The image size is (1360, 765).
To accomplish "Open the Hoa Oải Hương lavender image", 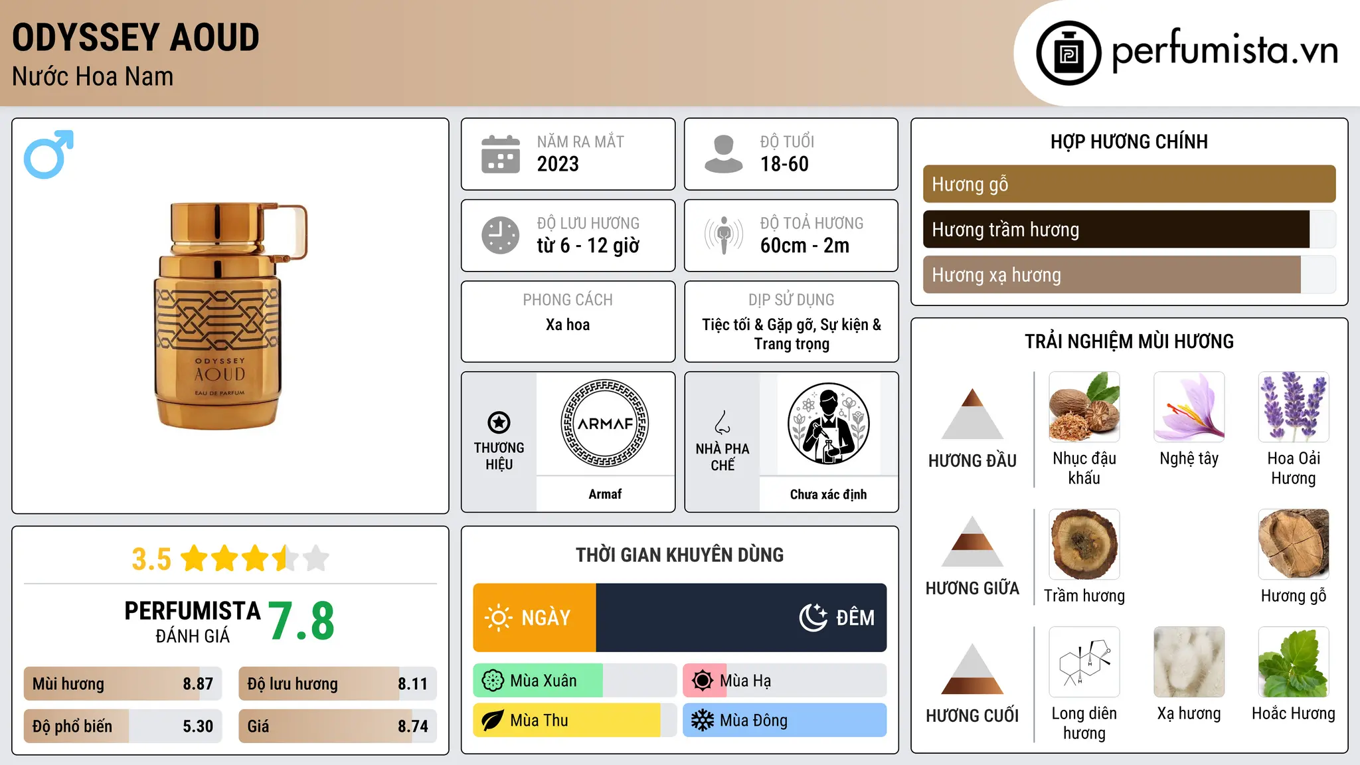I will (x=1294, y=407).
